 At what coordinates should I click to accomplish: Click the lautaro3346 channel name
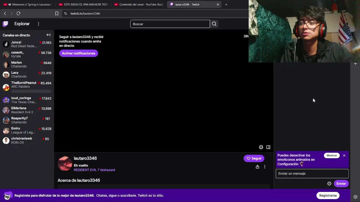[85, 159]
